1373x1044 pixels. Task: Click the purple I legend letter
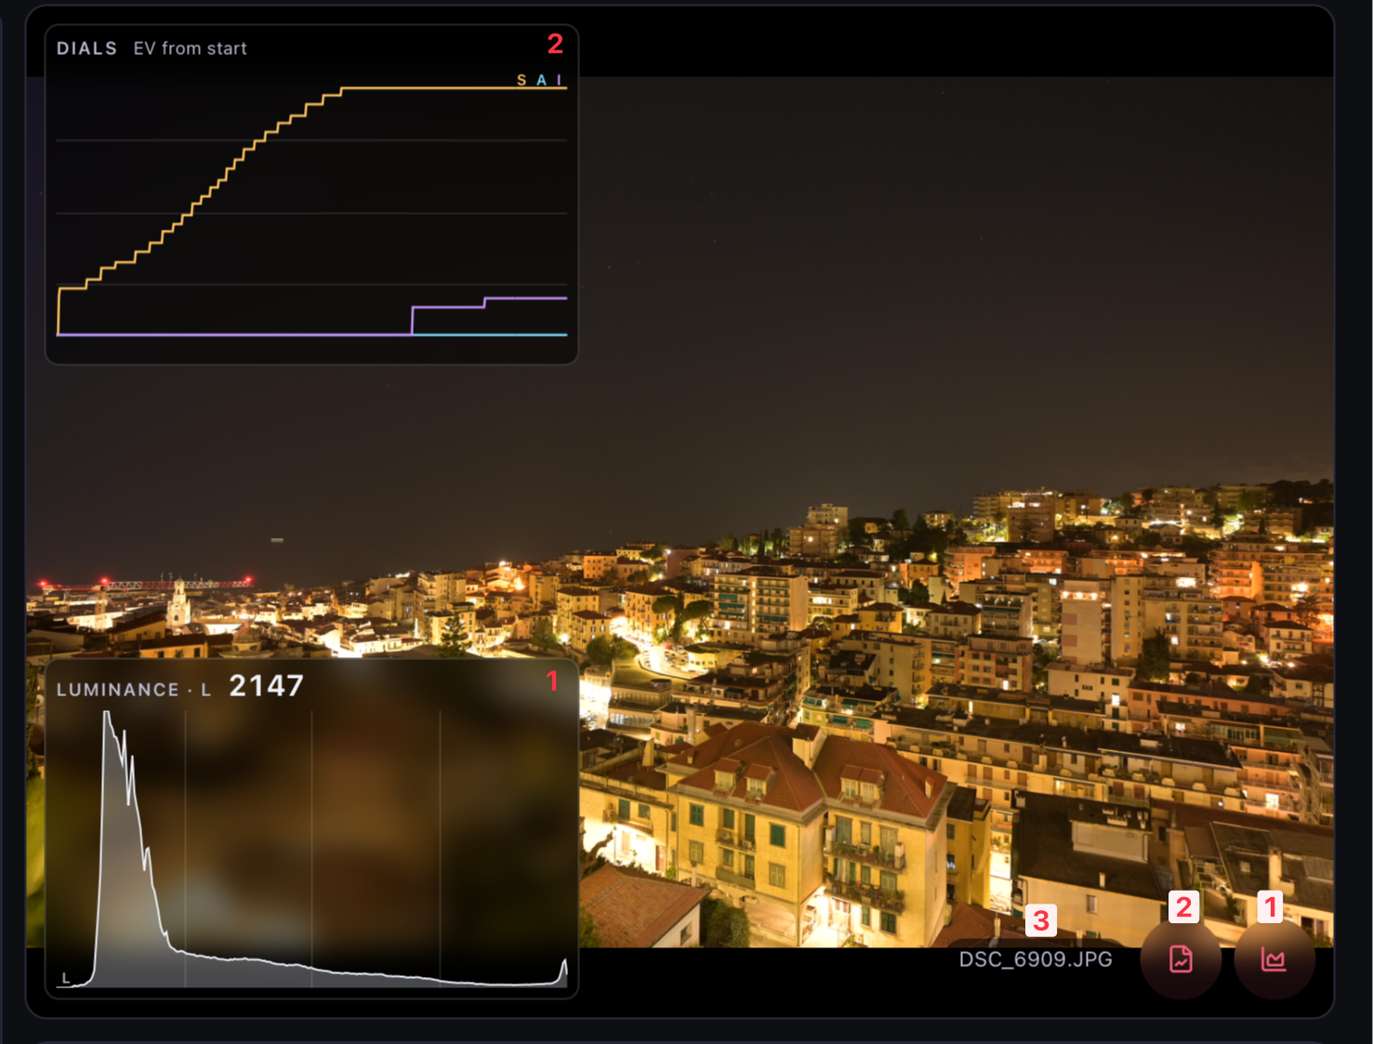coord(559,81)
